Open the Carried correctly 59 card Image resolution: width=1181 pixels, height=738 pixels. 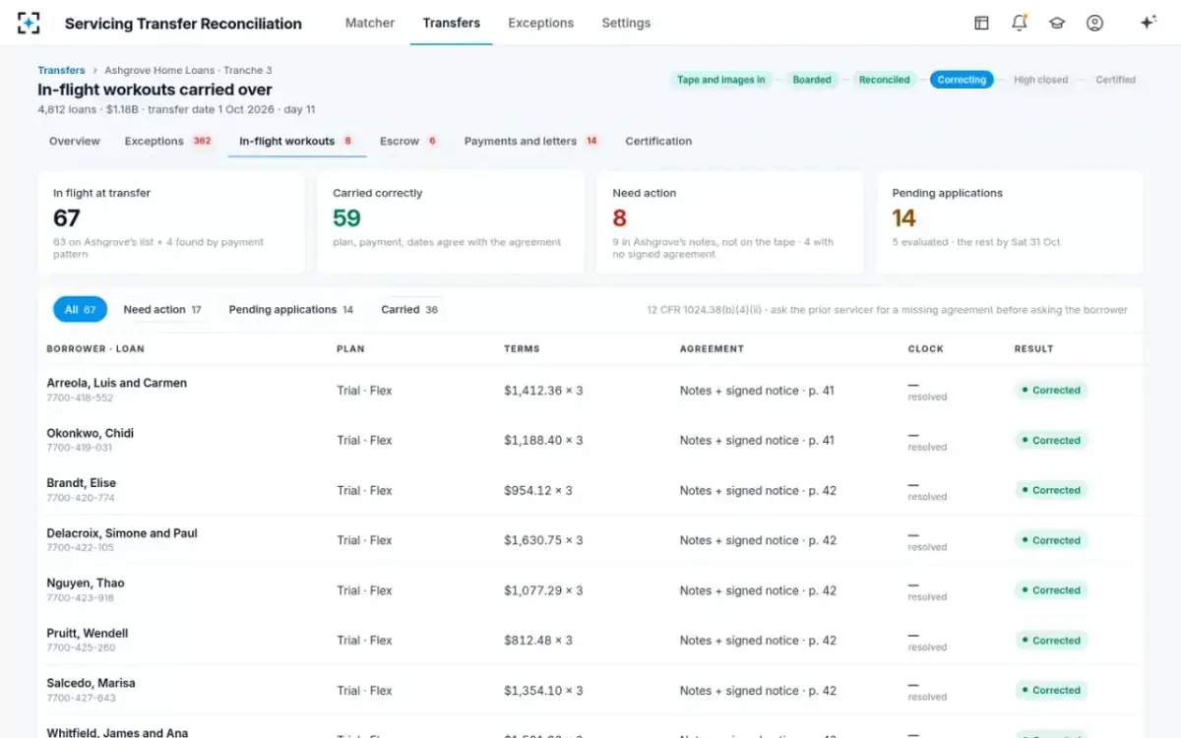click(x=451, y=223)
